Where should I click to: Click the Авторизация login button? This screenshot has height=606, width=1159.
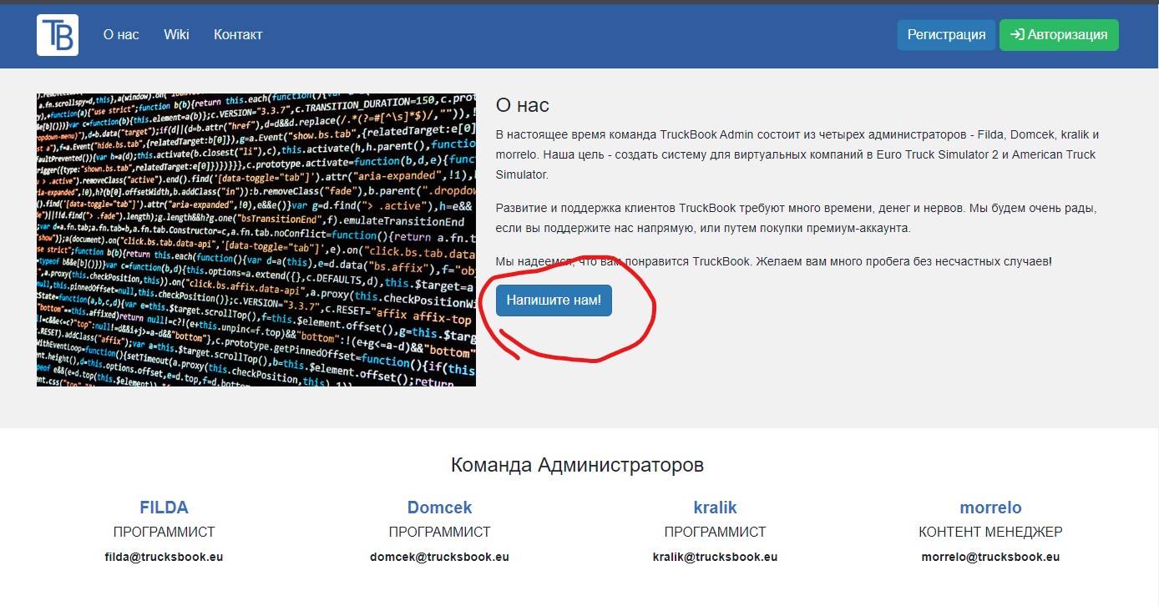[x=1059, y=35]
